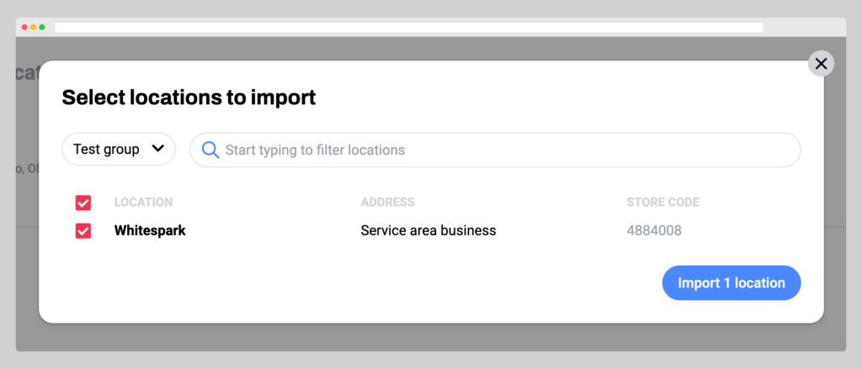
Task: Sort by the LOCATION column header
Action: coord(143,203)
